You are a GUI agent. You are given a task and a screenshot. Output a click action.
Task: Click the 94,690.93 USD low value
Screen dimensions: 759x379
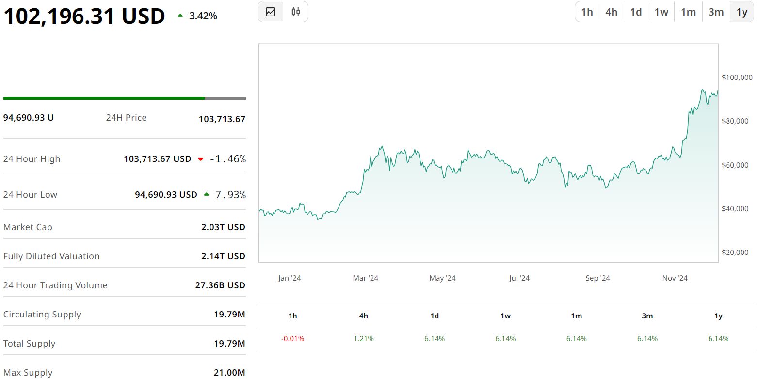coord(166,195)
